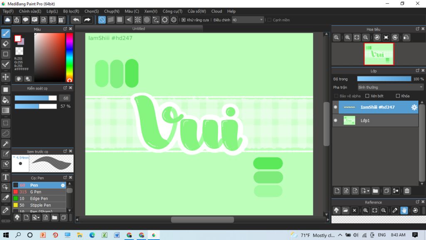The image size is (426, 240).
Task: Show hidden system tray icons
Action: click(340, 235)
